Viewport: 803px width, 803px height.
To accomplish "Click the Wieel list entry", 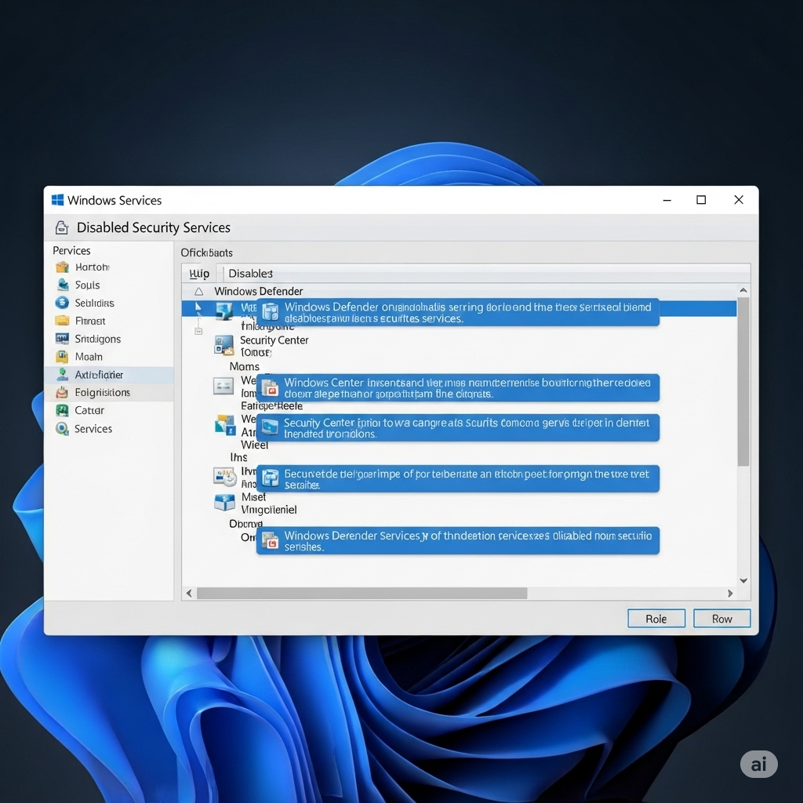I will (x=255, y=445).
